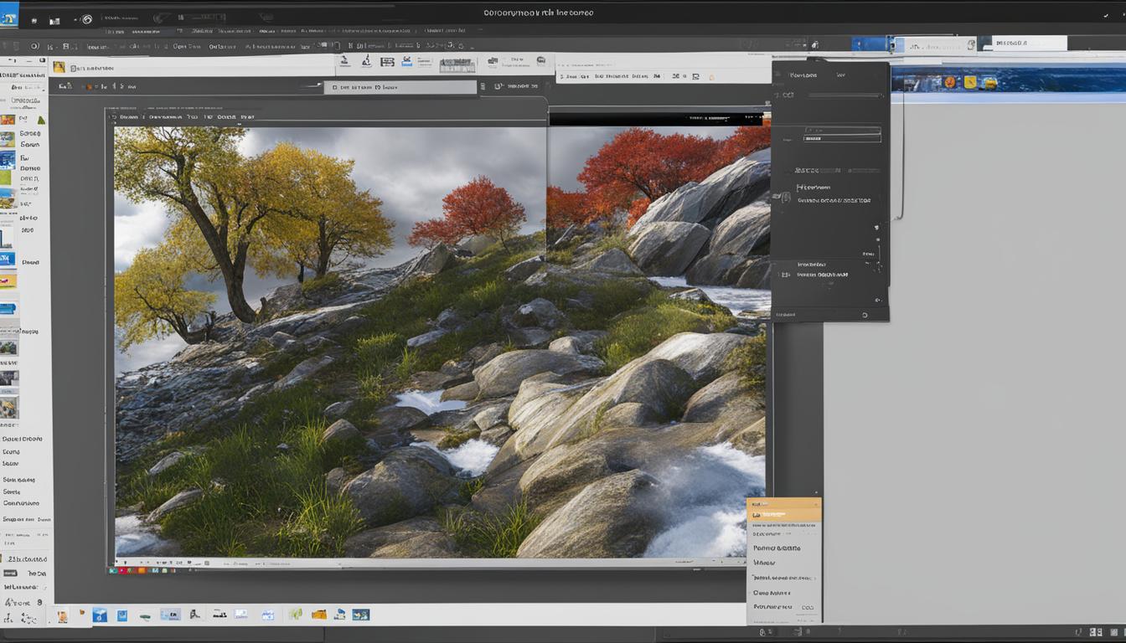The height and width of the screenshot is (643, 1126).
Task: Click the yellow thumbnail icon on the document tab
Action: tap(59, 67)
